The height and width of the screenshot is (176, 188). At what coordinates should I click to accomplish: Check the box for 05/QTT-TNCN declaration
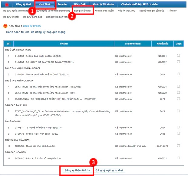[x=178, y=99]
